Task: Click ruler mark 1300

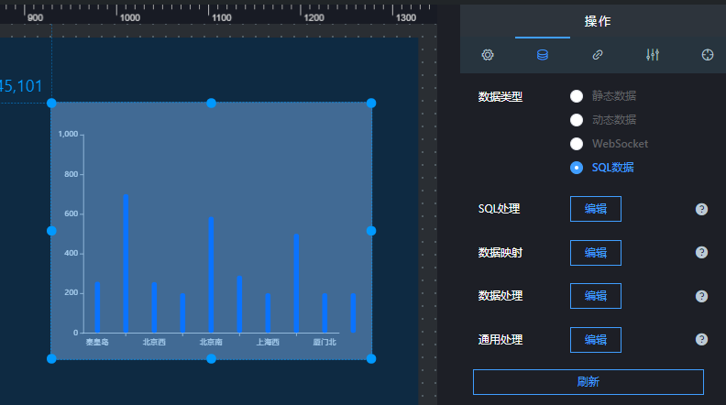Action: [x=405, y=17]
